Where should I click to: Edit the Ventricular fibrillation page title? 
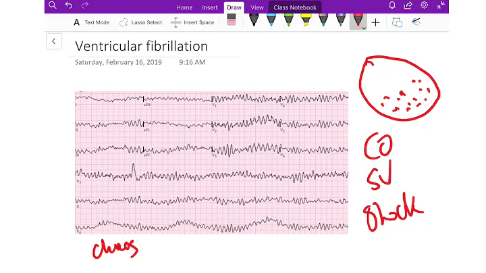(141, 46)
